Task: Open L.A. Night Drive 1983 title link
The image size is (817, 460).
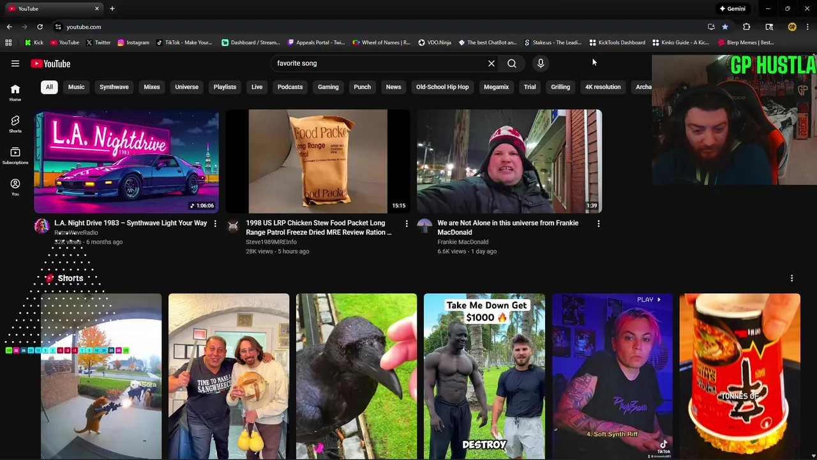Action: click(131, 223)
